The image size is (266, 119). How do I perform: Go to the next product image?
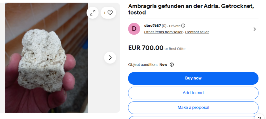tap(110, 58)
